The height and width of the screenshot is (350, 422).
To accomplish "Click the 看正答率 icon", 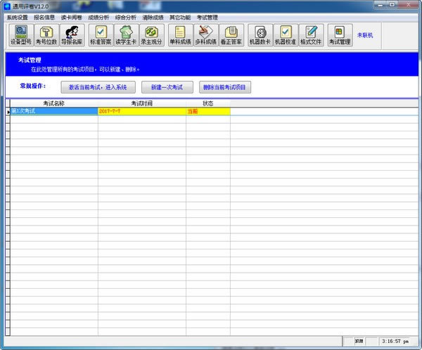I will [x=231, y=35].
